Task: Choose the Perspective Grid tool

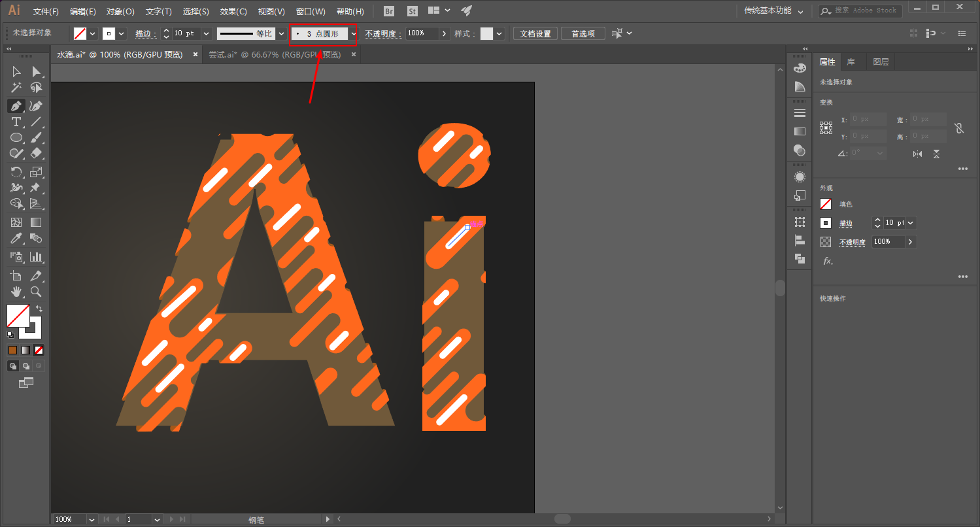Action: [36, 203]
